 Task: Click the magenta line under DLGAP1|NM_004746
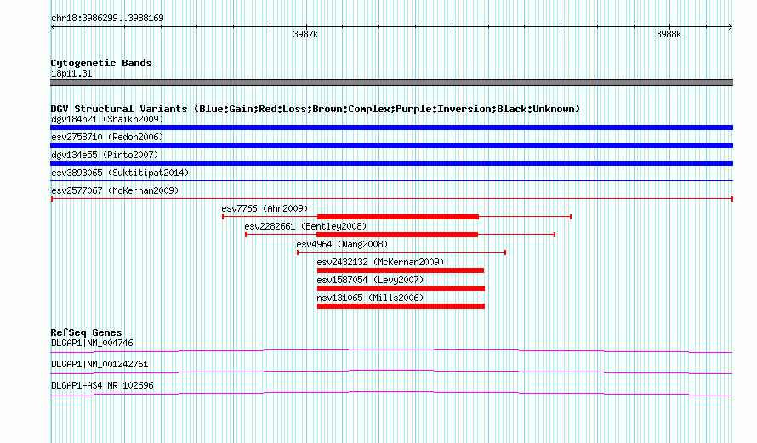click(391, 350)
